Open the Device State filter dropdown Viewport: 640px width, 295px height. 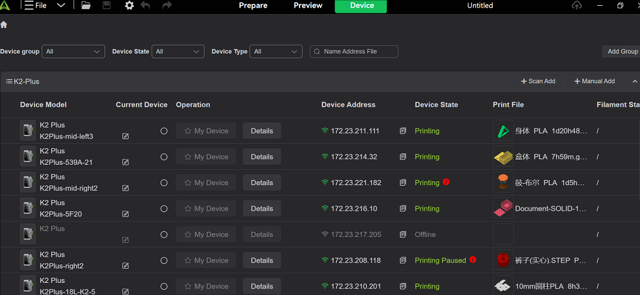coord(177,52)
